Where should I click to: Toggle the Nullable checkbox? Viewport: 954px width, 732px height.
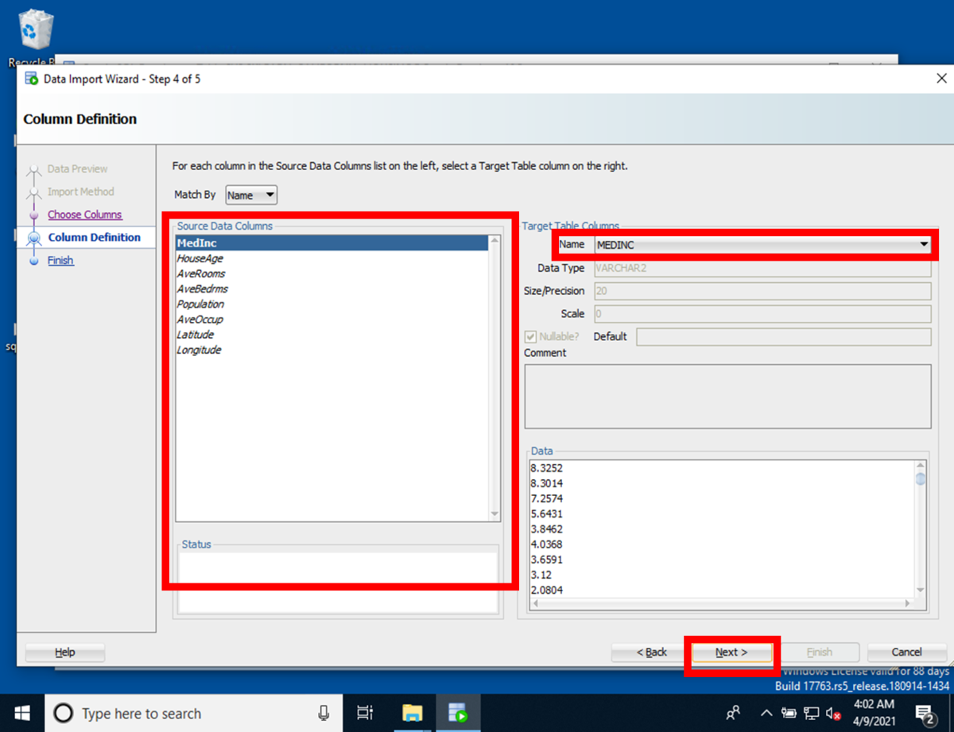(531, 336)
